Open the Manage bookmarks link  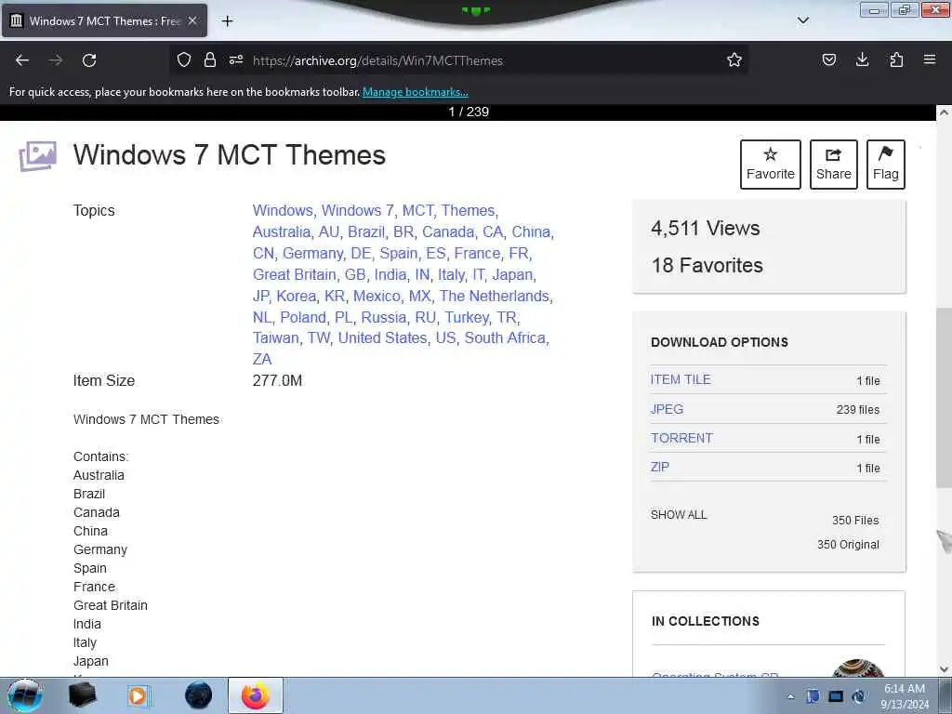(x=416, y=92)
